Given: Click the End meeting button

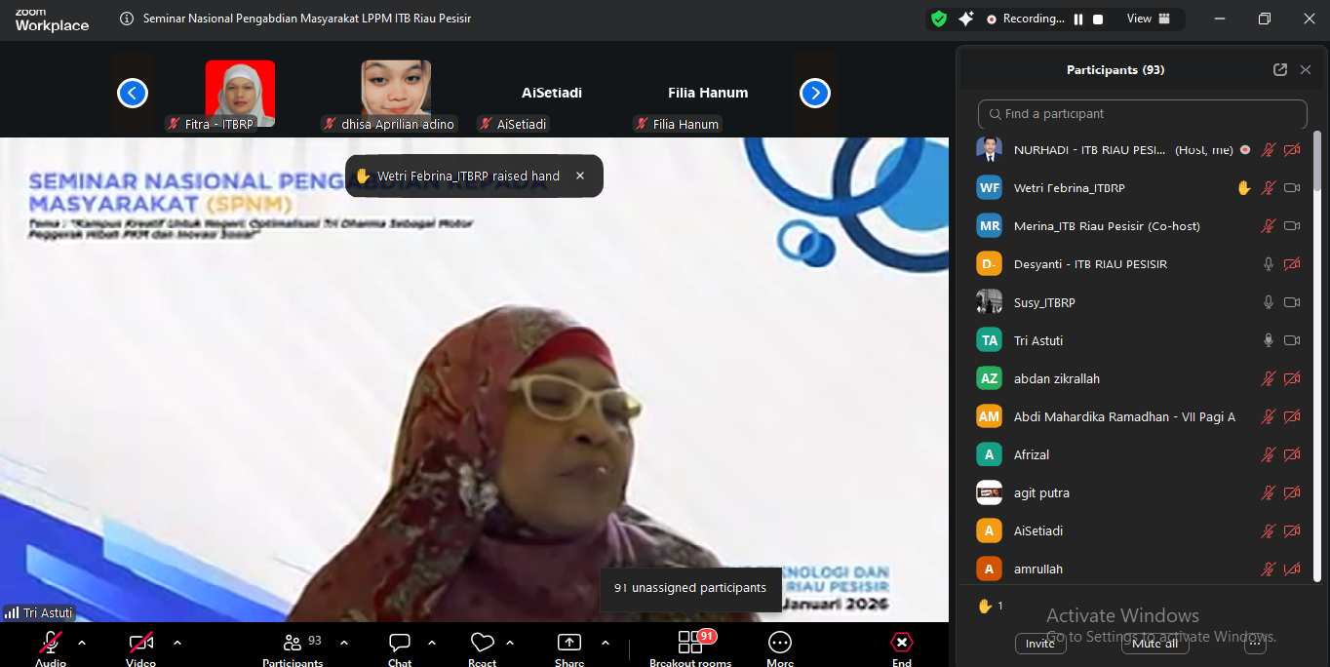Looking at the screenshot, I should point(902,644).
